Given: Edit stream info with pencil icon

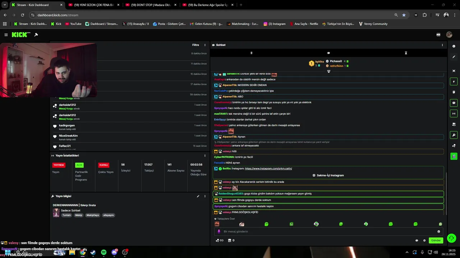Looking at the screenshot, I should click(x=198, y=196).
